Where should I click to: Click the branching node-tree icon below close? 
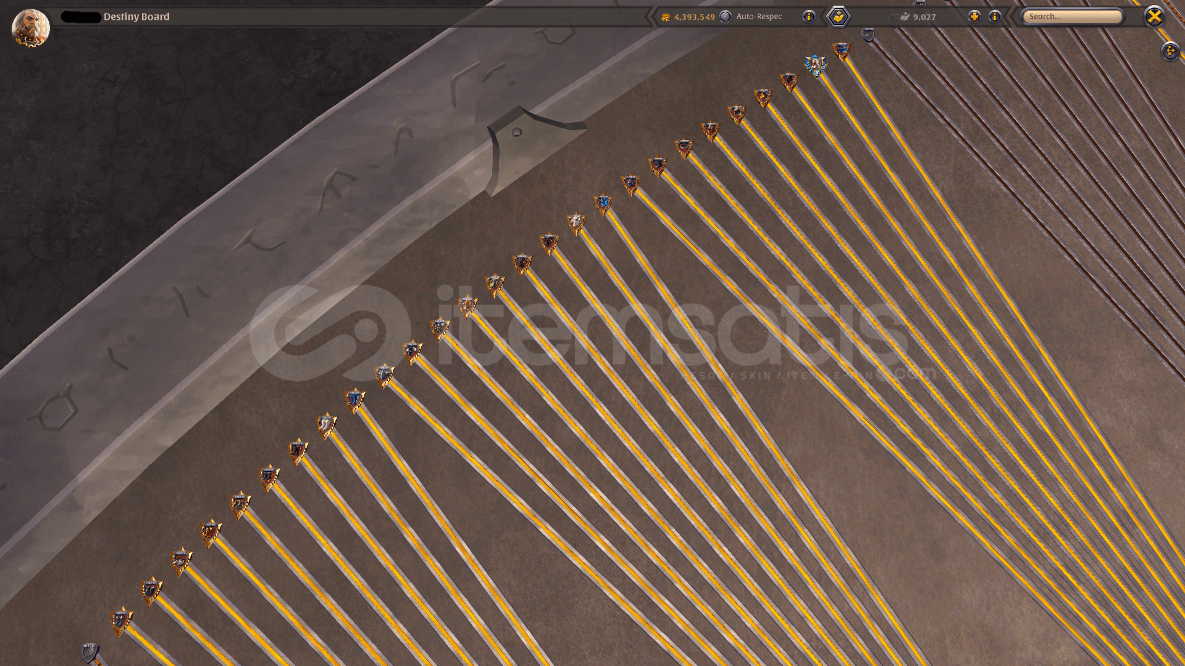pyautogui.click(x=1170, y=51)
